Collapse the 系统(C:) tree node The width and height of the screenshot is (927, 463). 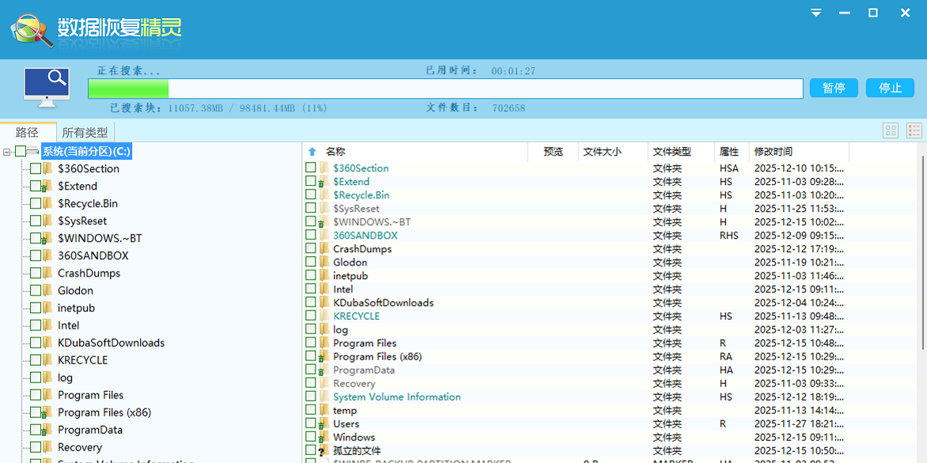[7, 152]
